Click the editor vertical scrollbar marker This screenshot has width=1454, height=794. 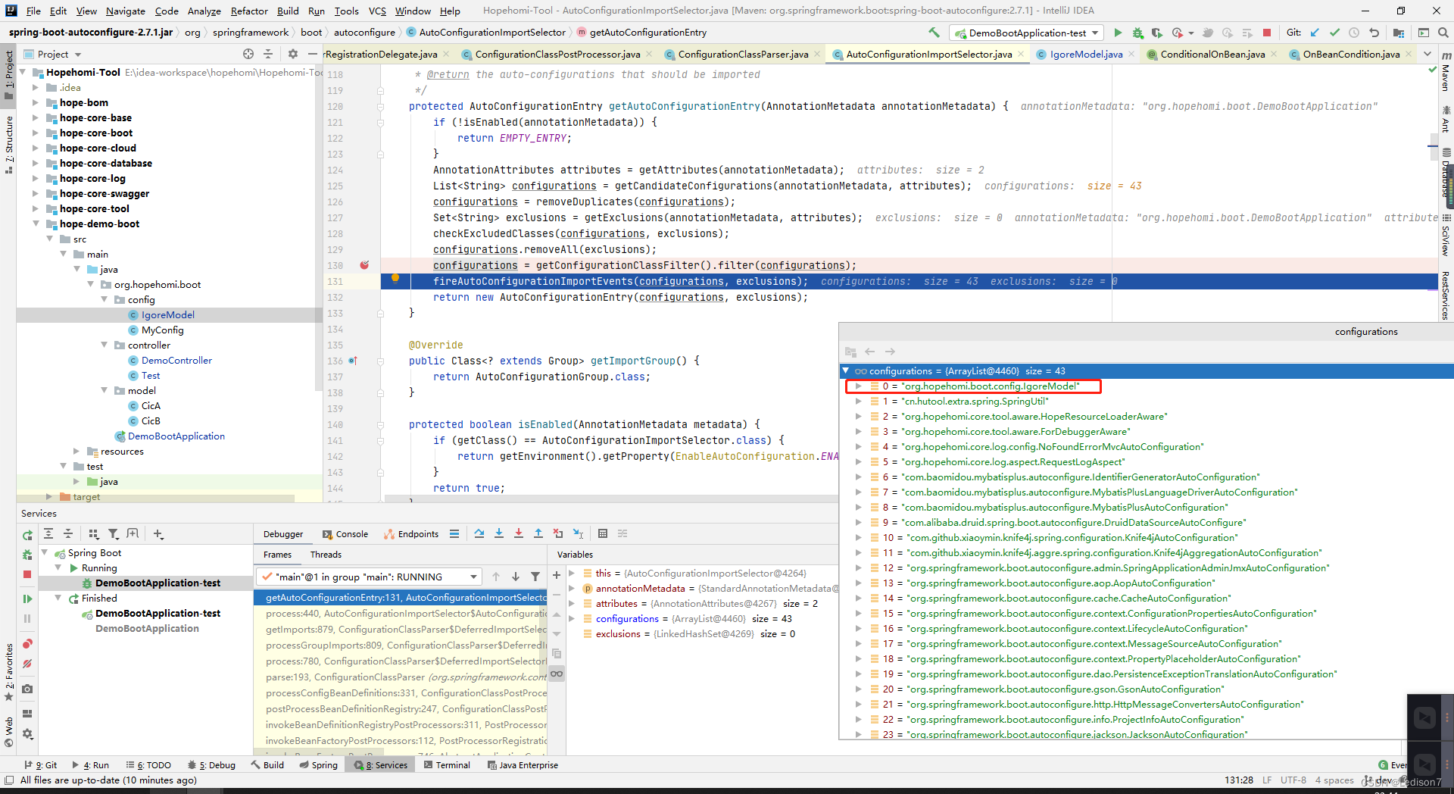tap(1433, 145)
